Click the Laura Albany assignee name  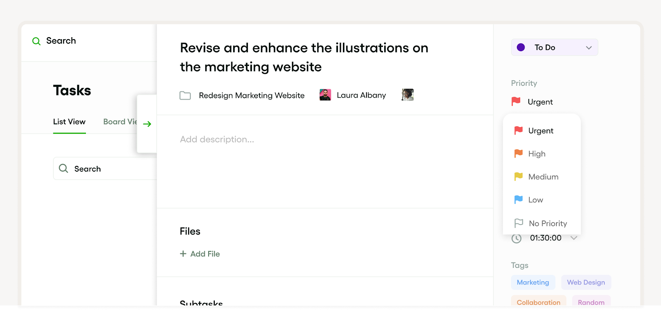pyautogui.click(x=361, y=95)
